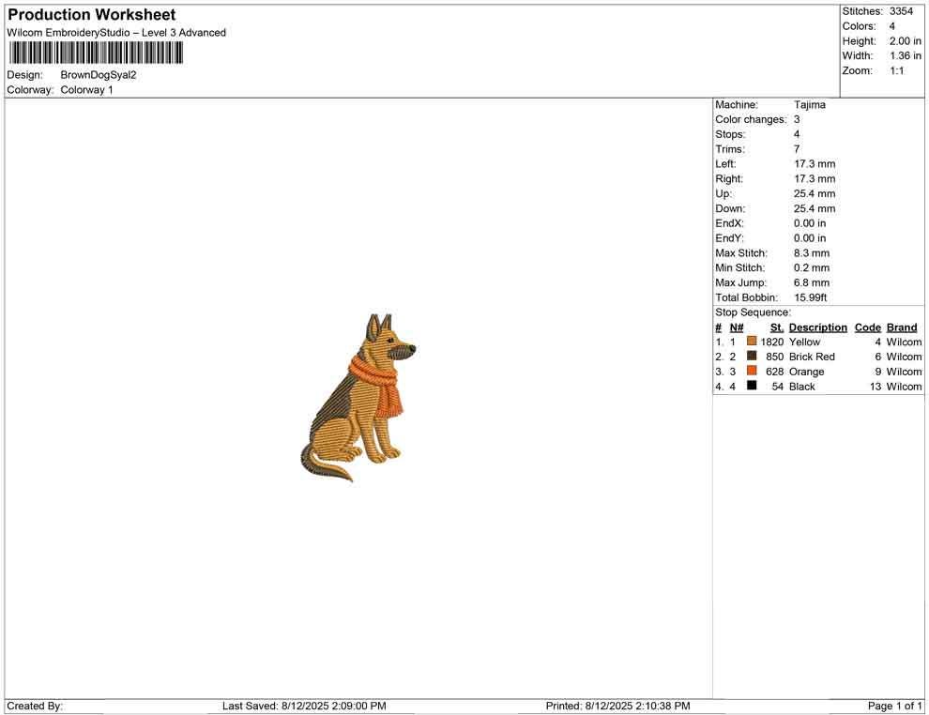
Task: Select the Black thread swatch for stop 4
Action: tap(750, 386)
